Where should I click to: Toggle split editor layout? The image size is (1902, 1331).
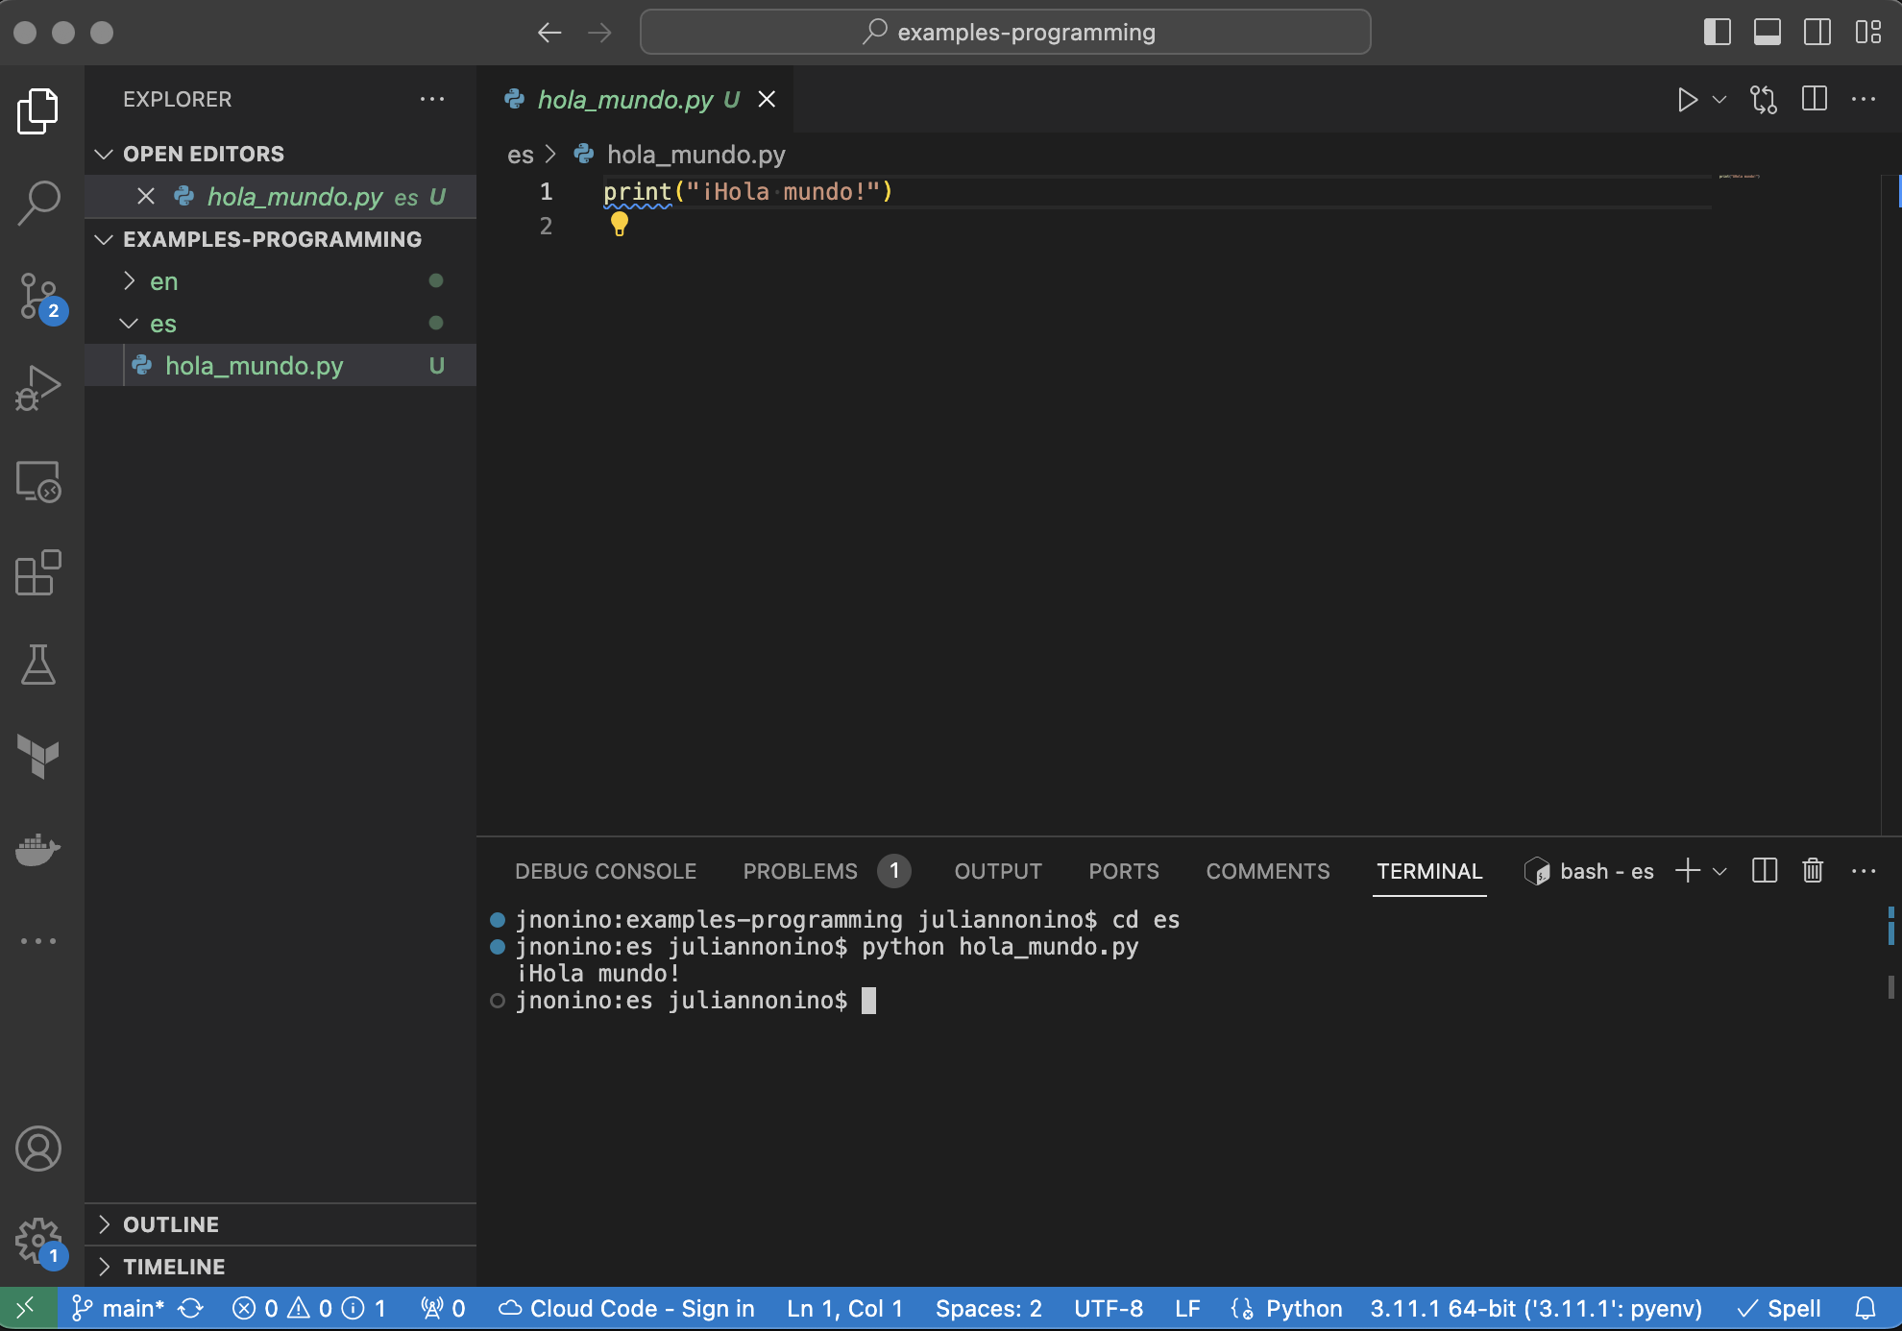1817,98
